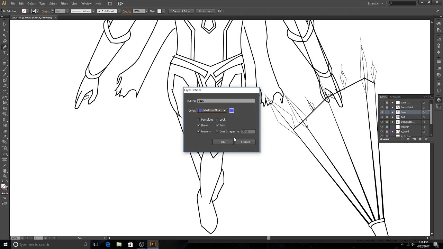The height and width of the screenshot is (249, 443).
Task: Click OK in Layer Options dialog
Action: click(223, 142)
